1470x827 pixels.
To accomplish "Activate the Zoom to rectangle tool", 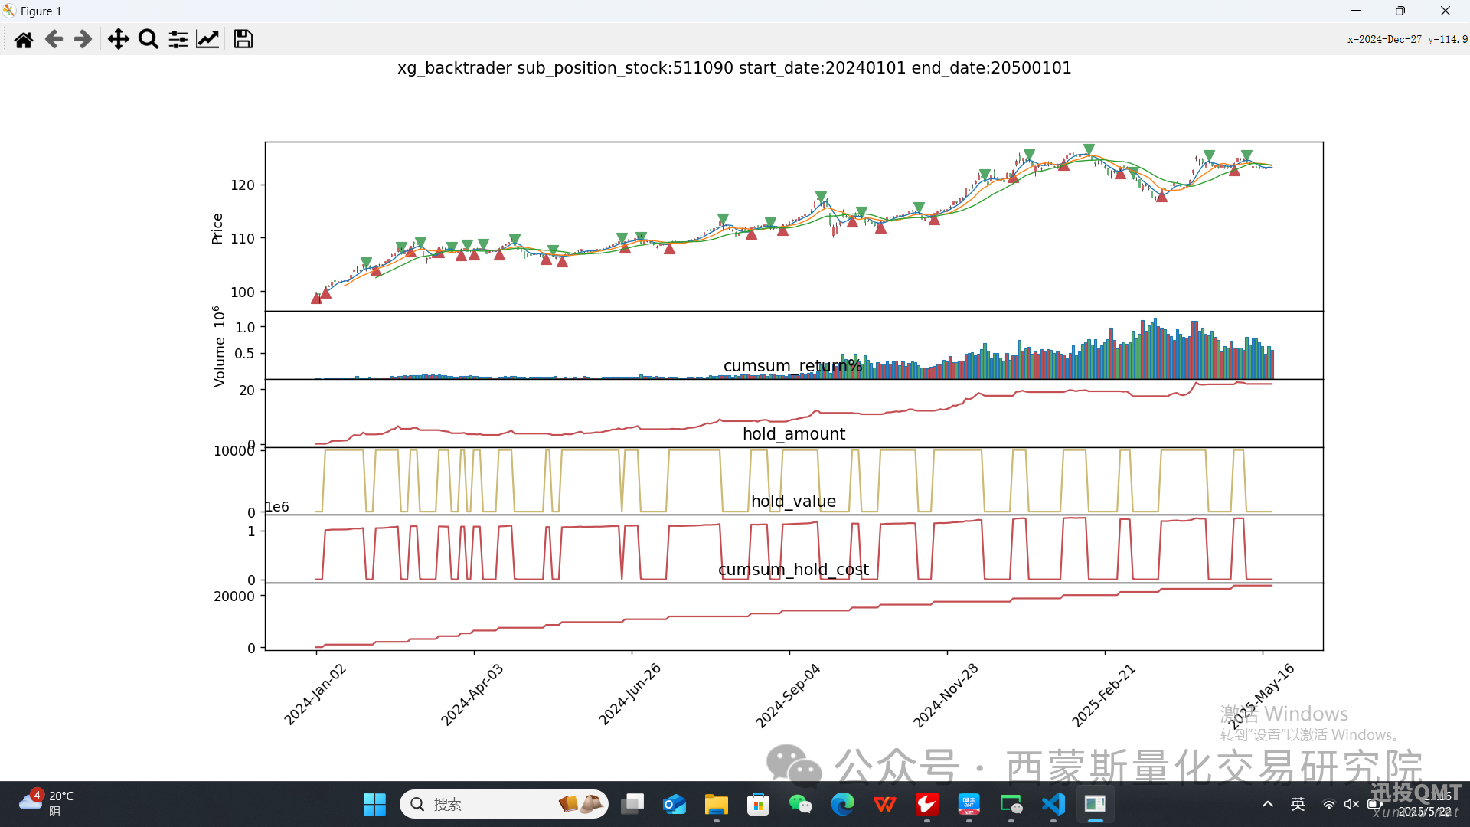I will point(149,39).
